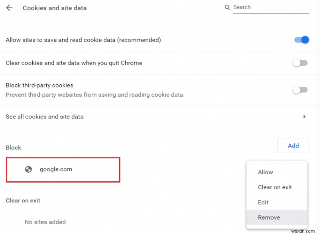This screenshot has height=235, width=319.
Task: Go back using the left arrow icon
Action: (x=9, y=8)
